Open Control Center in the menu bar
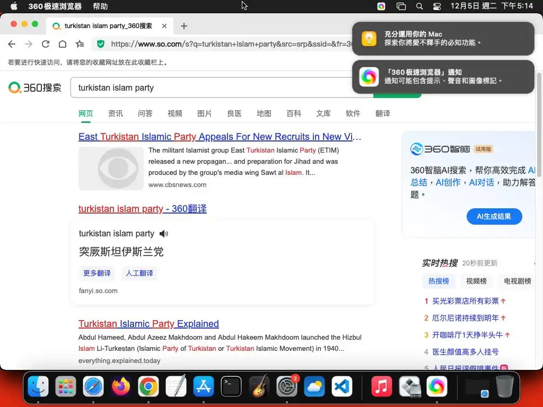The image size is (543, 407). [x=437, y=6]
